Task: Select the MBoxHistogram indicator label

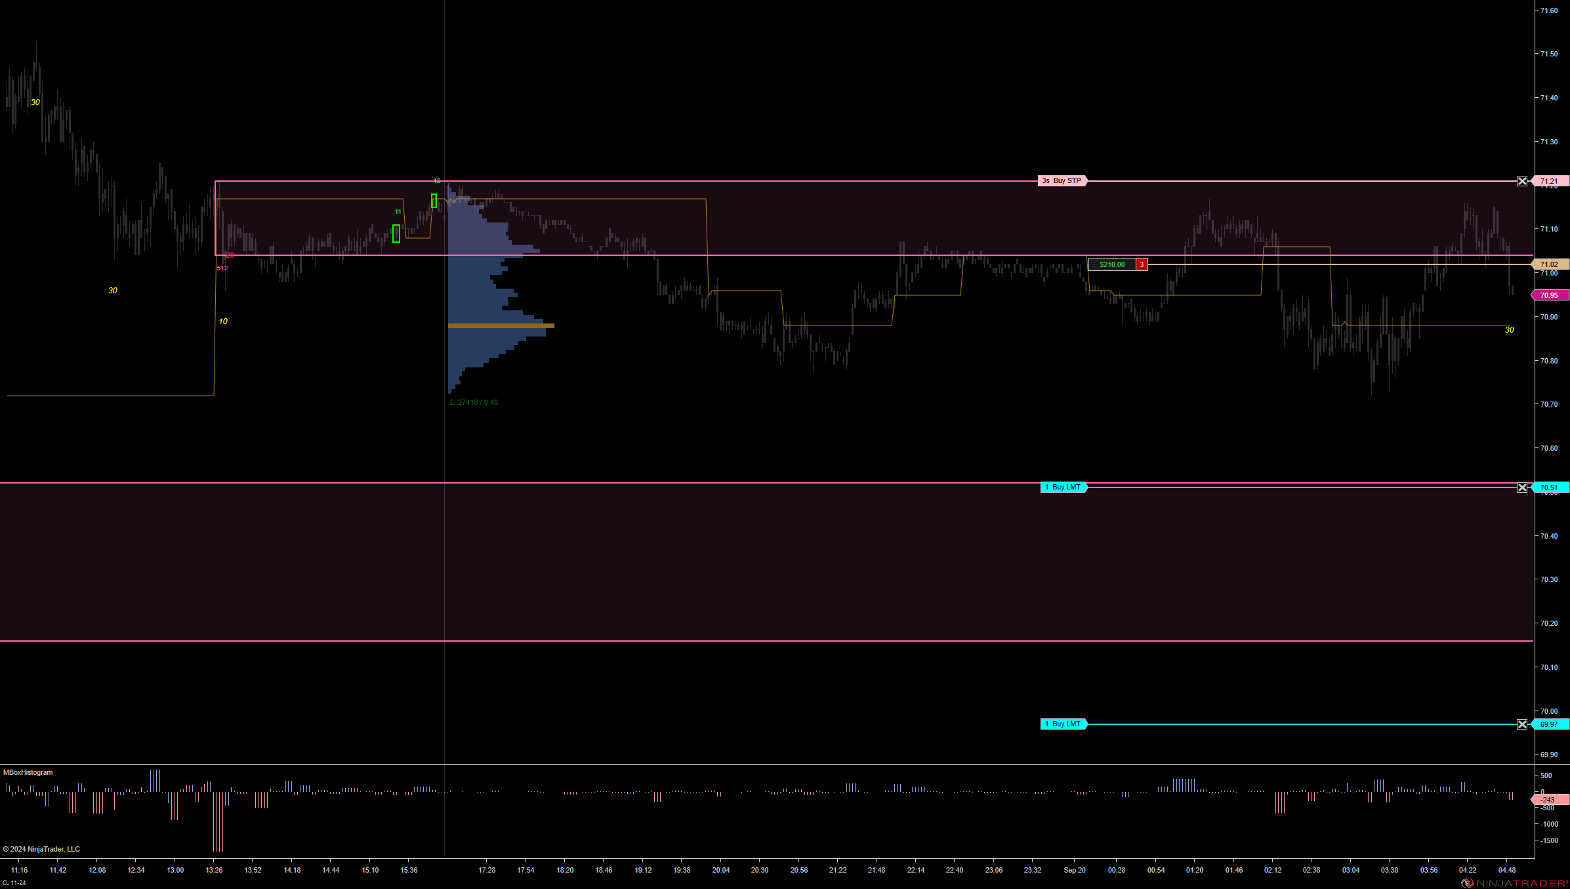Action: [28, 772]
